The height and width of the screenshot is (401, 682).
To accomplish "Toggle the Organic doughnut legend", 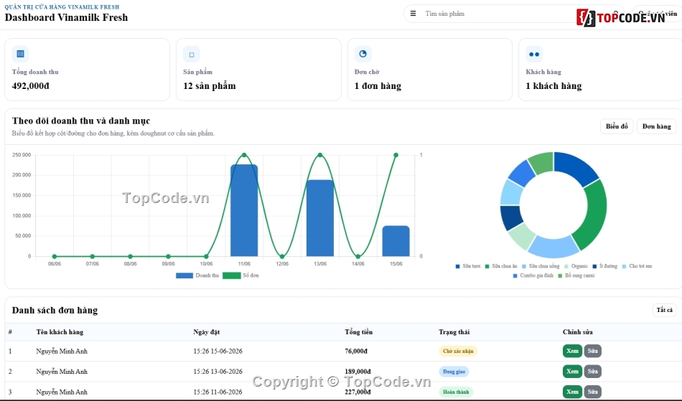I will [x=576, y=266].
